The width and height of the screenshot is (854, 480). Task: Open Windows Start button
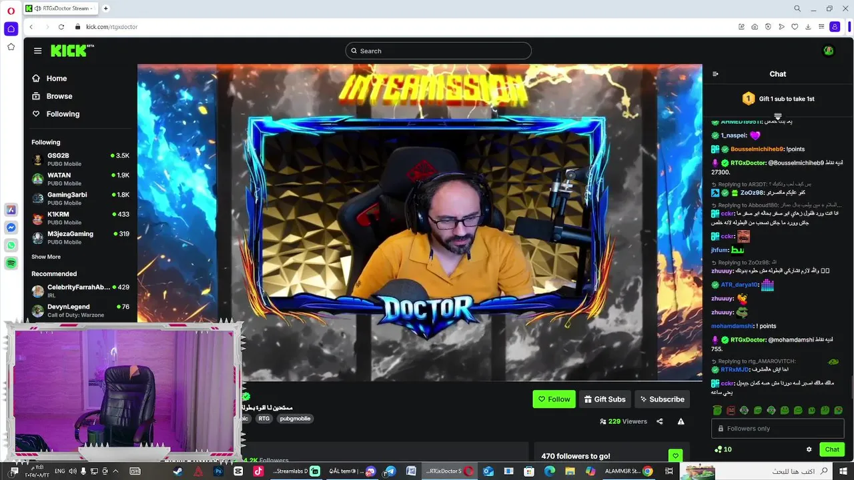(x=843, y=471)
